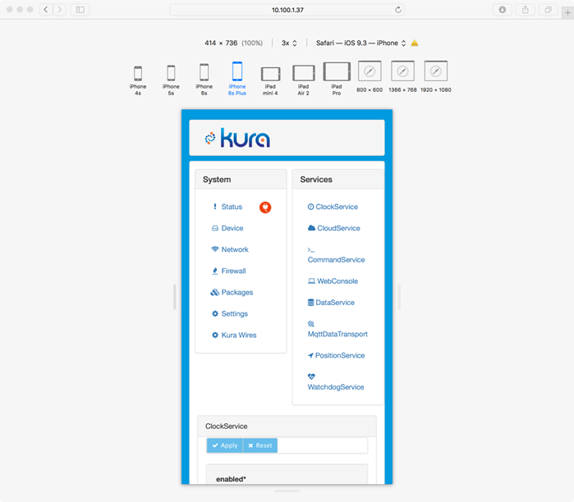Go back with Safari's back arrow

(x=46, y=10)
